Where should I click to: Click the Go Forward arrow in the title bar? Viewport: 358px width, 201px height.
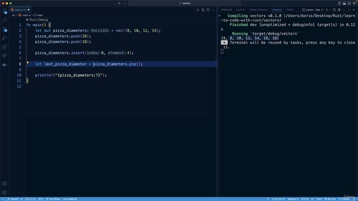tap(125, 3)
